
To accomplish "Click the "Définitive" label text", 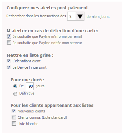I will pos(27,93).
